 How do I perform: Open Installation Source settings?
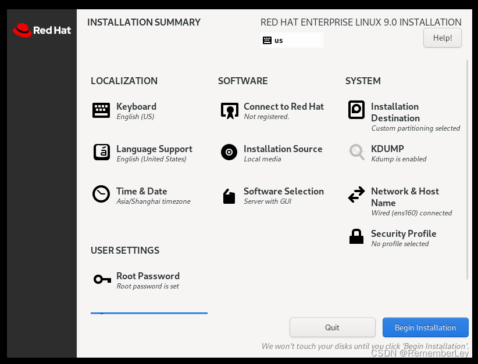coord(283,149)
